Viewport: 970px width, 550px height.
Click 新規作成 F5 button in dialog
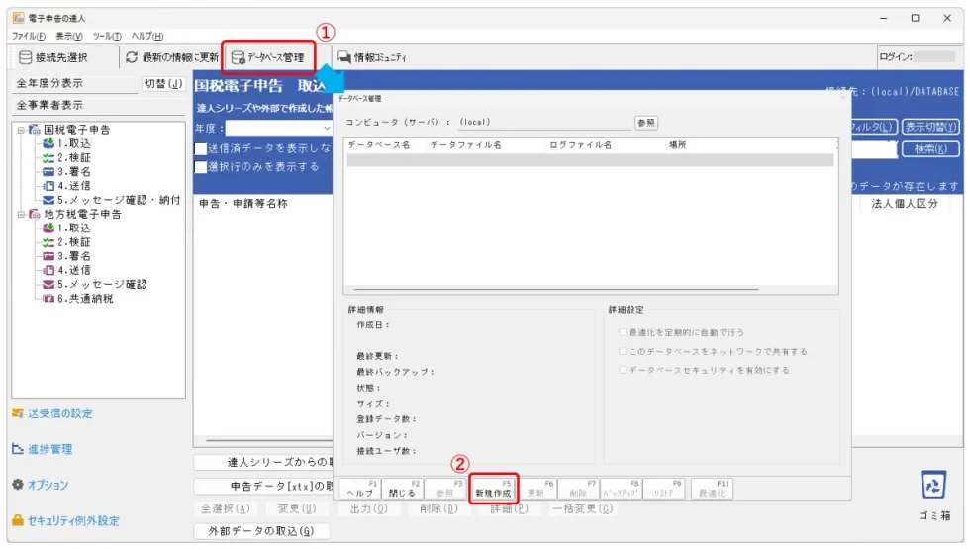click(x=493, y=488)
